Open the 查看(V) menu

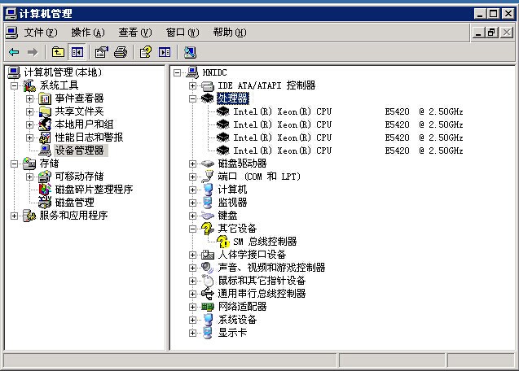(x=134, y=33)
